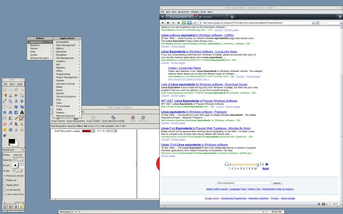Click Scan Remote Folder in Disk Usage Analyser
This screenshot has width=343, height=214.
click(x=113, y=119)
